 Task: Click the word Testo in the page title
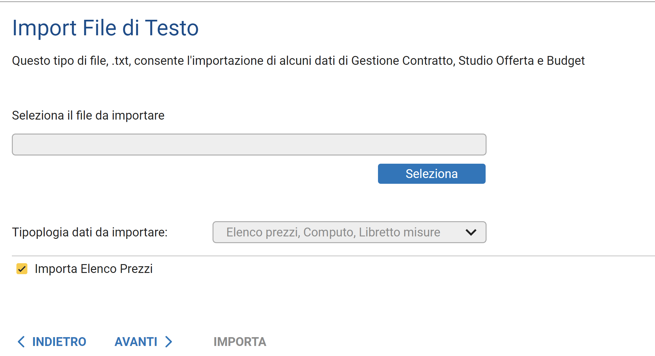point(172,28)
